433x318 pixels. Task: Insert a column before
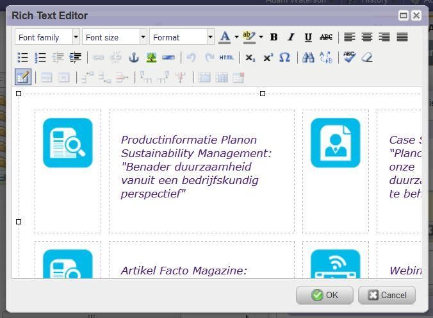coord(145,78)
